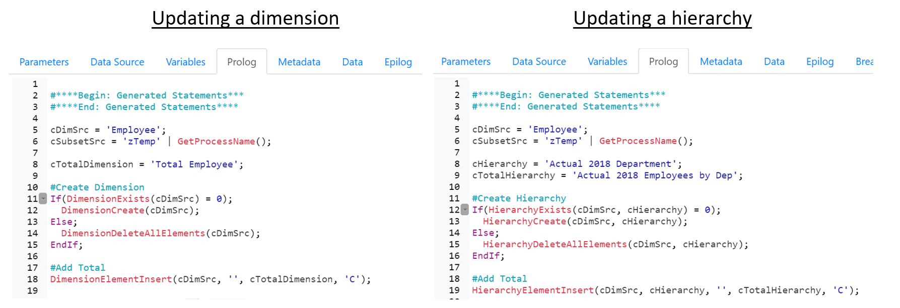Show the Epilog tab in hierarchy editor
Image resolution: width=900 pixels, height=308 pixels.
pyautogui.click(x=820, y=61)
